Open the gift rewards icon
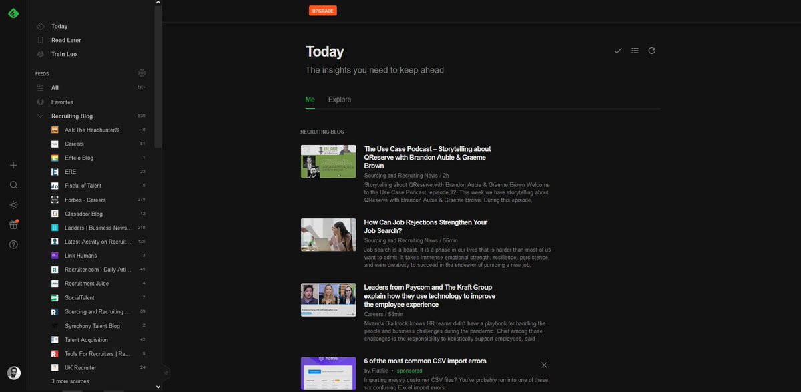 click(x=13, y=224)
